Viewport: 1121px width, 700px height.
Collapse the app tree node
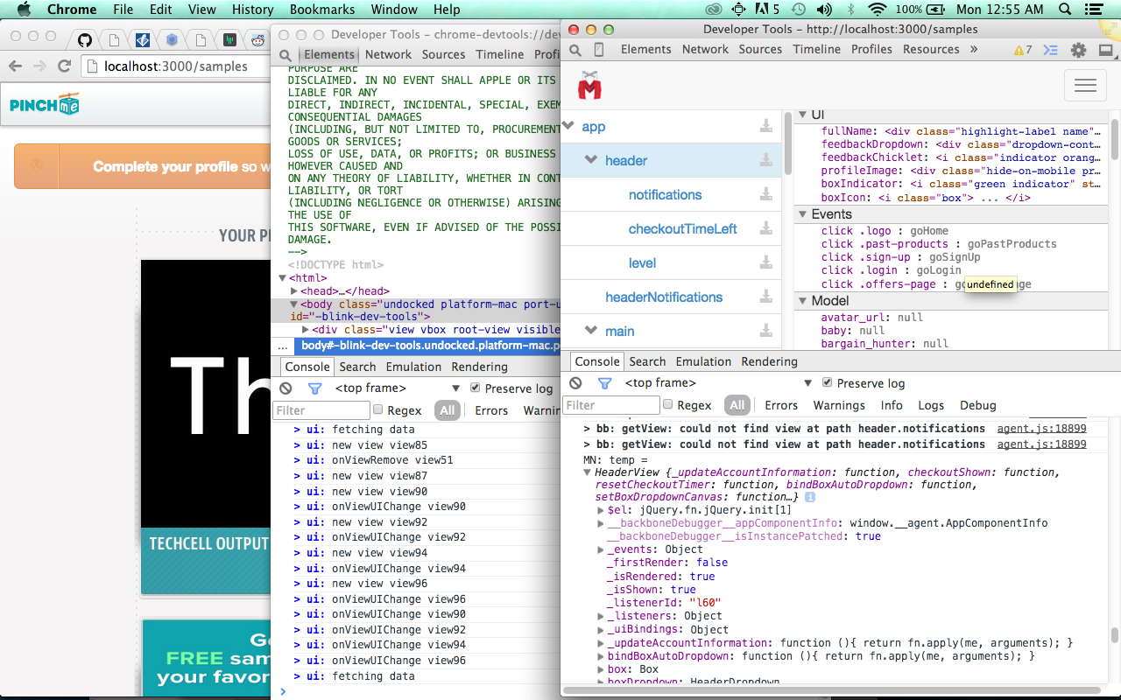[568, 126]
